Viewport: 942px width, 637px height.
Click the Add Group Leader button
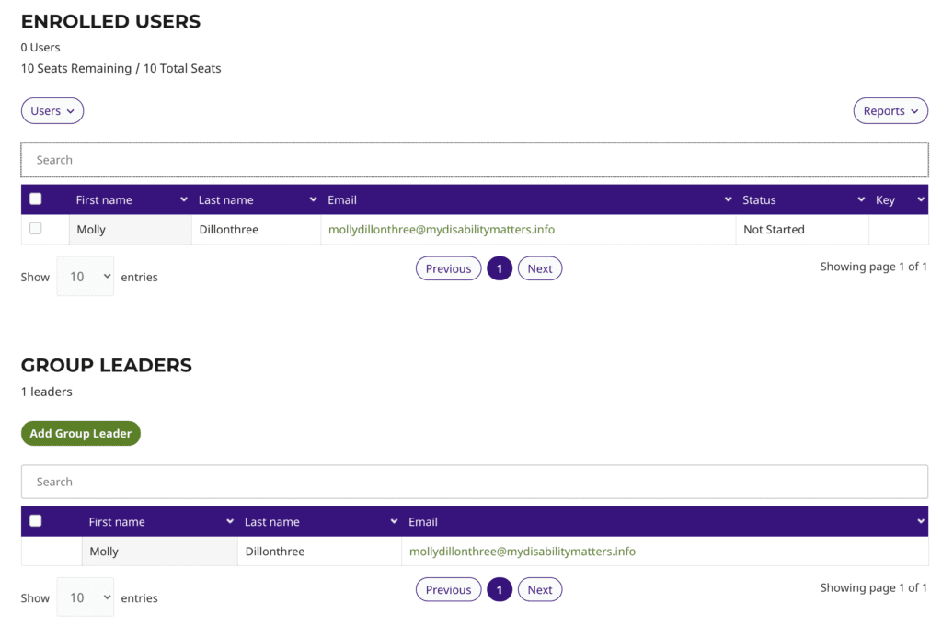click(x=81, y=434)
